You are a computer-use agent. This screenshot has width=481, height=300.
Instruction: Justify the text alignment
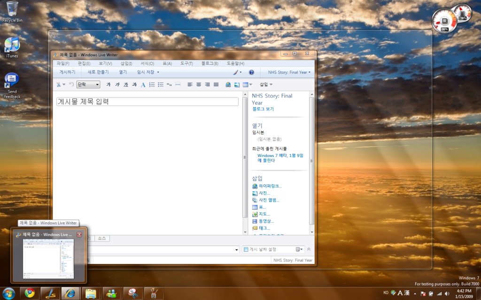pos(216,84)
